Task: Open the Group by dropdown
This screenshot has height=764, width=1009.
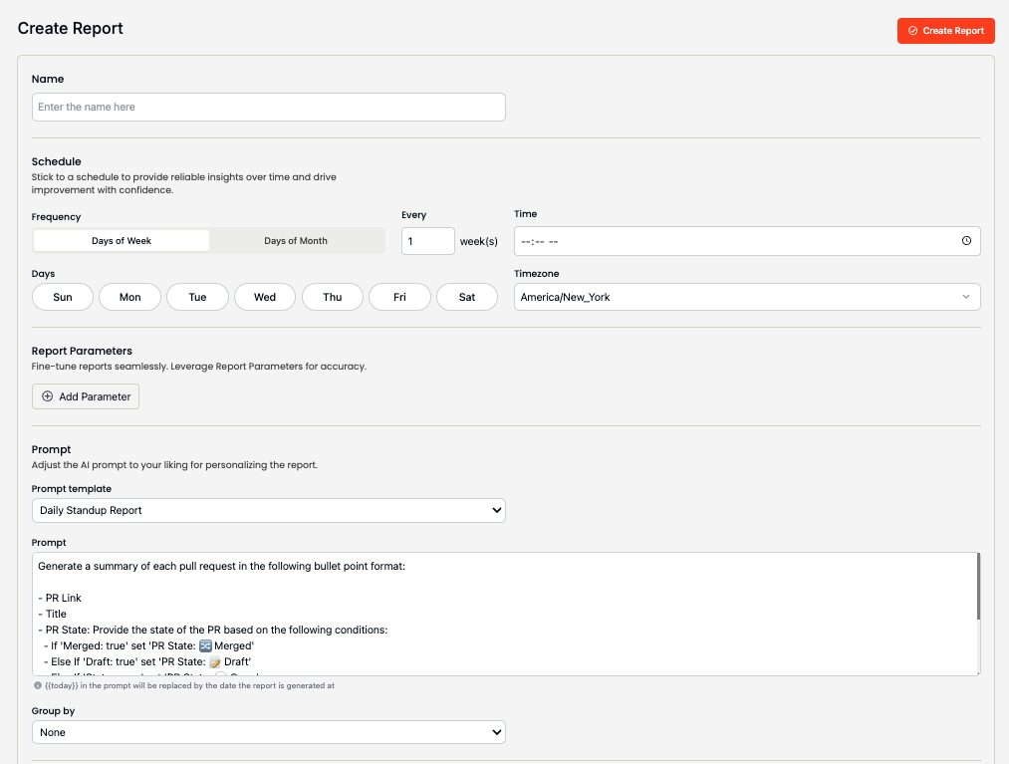Action: tap(269, 732)
